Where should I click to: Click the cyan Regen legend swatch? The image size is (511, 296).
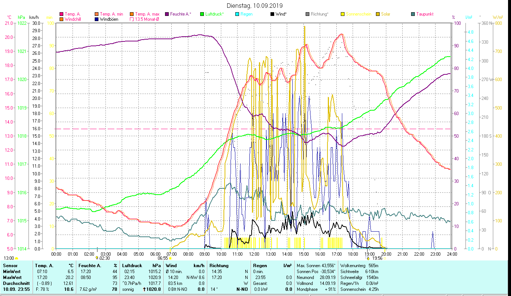tap(237, 14)
